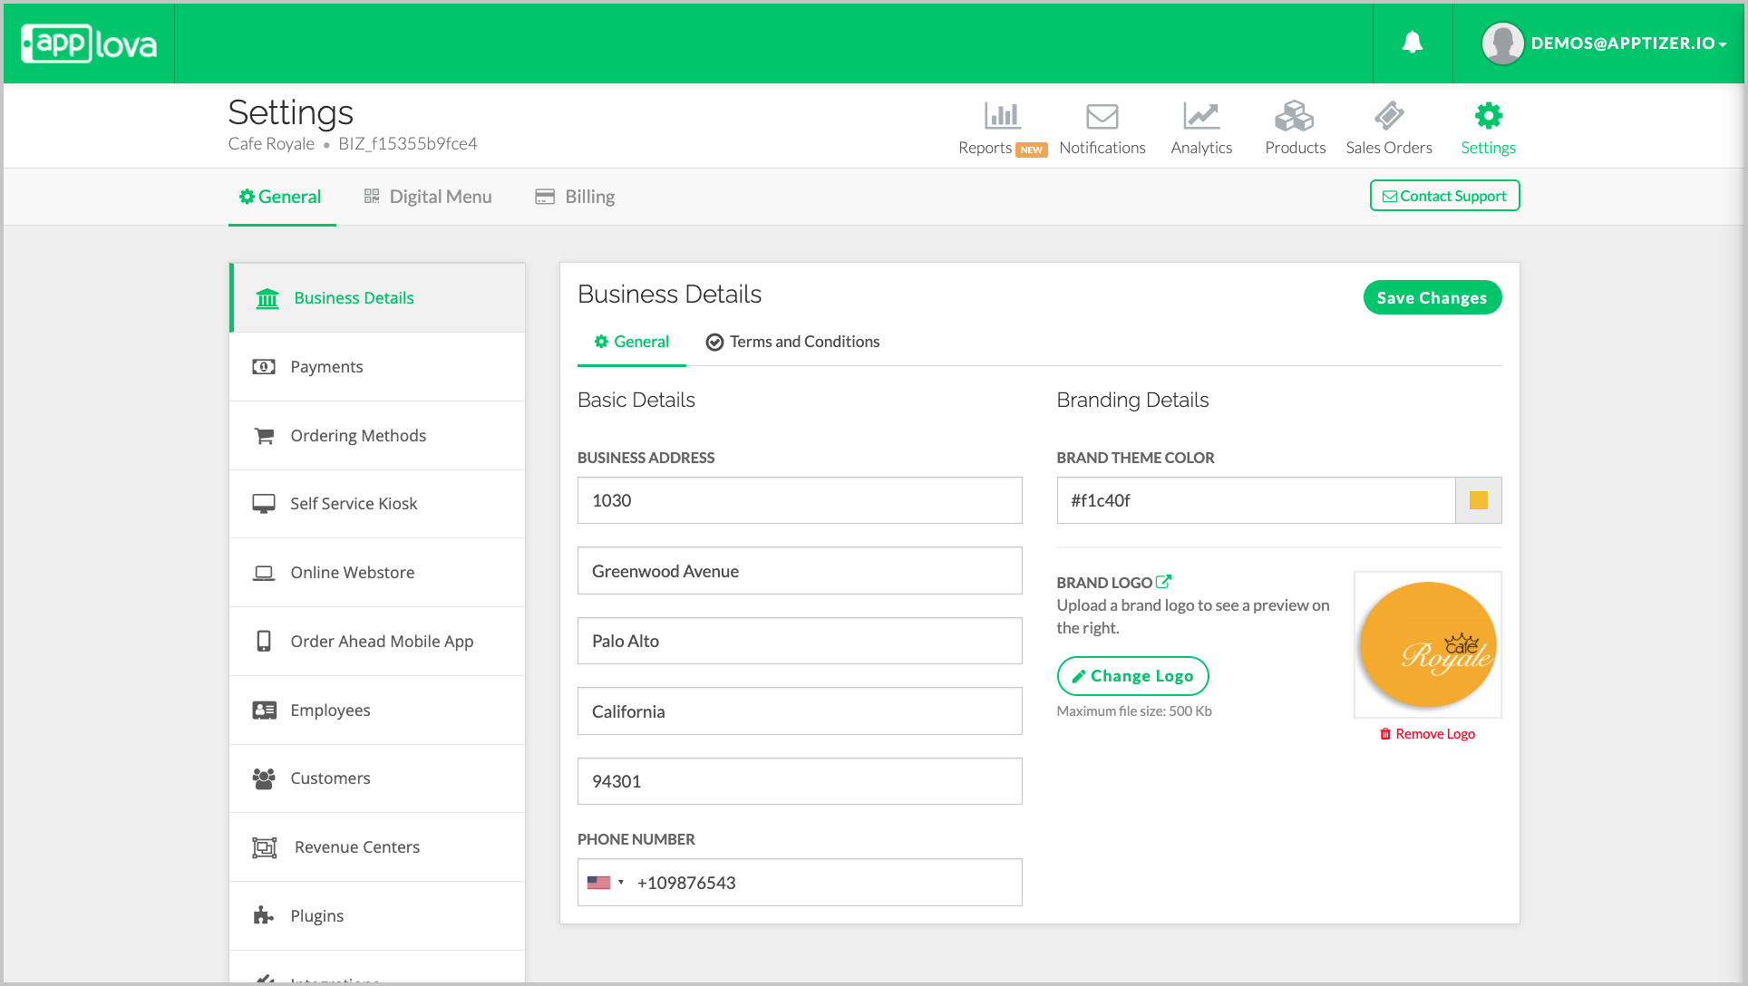Open the brand theme color swatch
The width and height of the screenshot is (1748, 986).
click(x=1478, y=500)
